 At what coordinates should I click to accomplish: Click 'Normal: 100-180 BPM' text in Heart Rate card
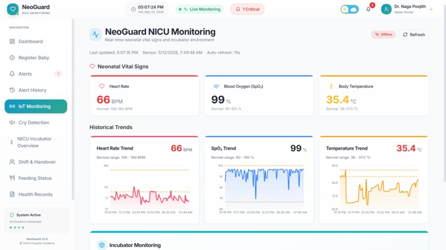click(115, 109)
